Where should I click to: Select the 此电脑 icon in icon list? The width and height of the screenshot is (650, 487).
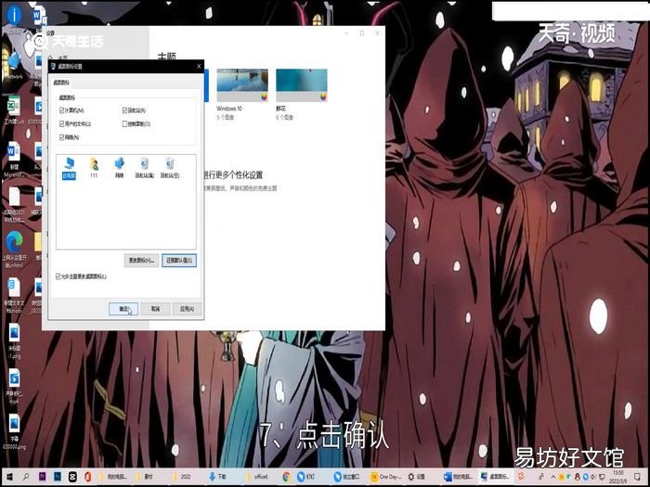point(69,168)
